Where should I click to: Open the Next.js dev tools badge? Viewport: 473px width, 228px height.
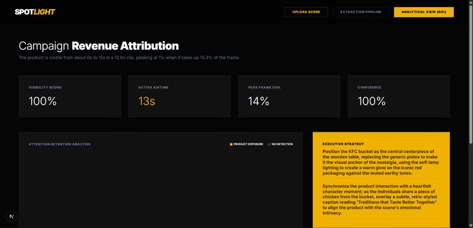coord(12,216)
